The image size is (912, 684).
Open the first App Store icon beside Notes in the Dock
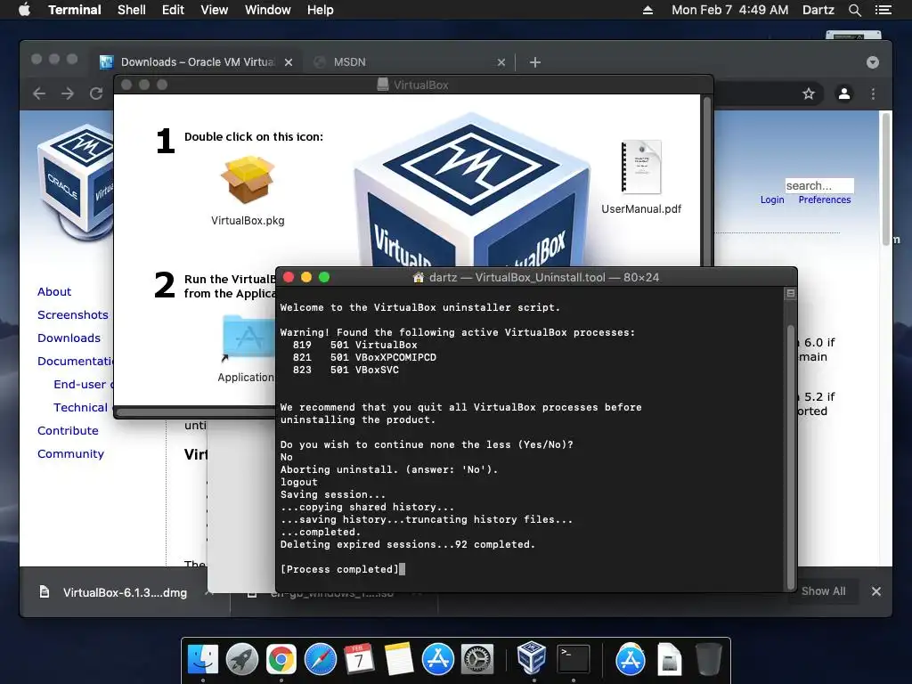pos(438,660)
